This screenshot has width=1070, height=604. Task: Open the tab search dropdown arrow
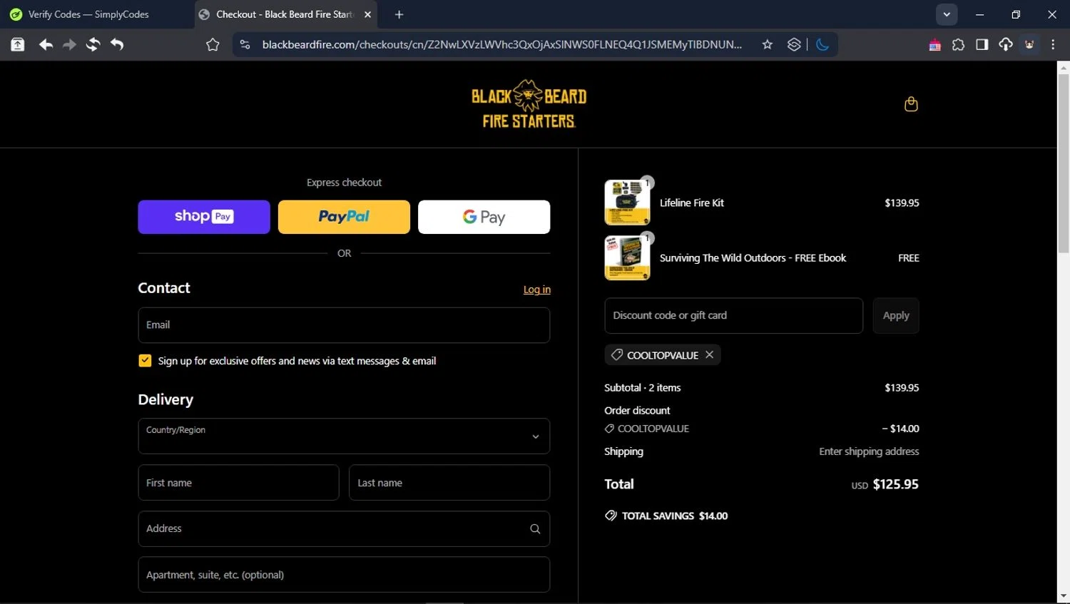click(947, 14)
